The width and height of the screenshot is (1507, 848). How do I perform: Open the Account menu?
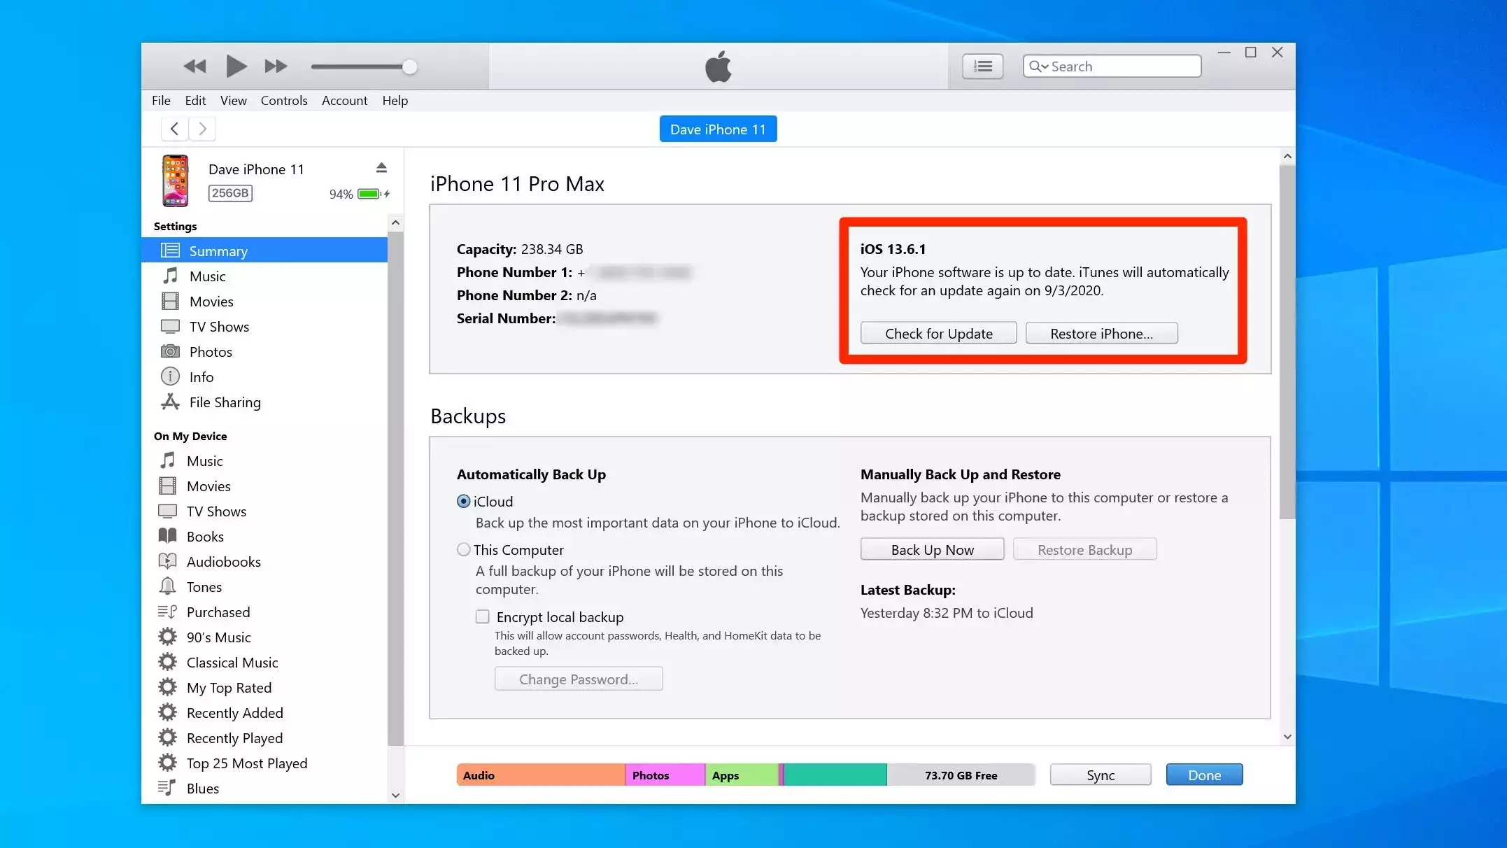tap(344, 101)
